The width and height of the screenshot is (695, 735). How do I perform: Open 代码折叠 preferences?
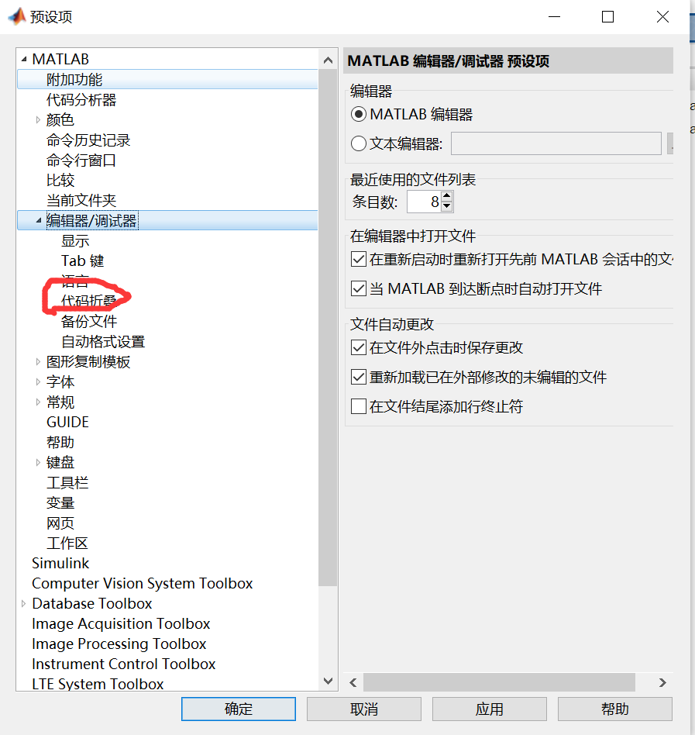pos(88,301)
